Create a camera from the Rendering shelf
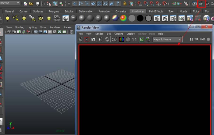 click(57, 18)
